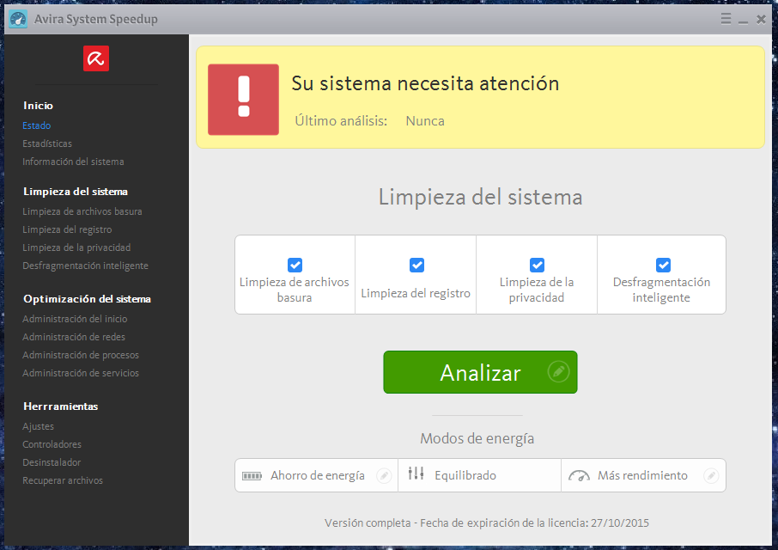The height and width of the screenshot is (550, 778).
Task: Click the sliders icon for Equilibrado
Action: 416,474
